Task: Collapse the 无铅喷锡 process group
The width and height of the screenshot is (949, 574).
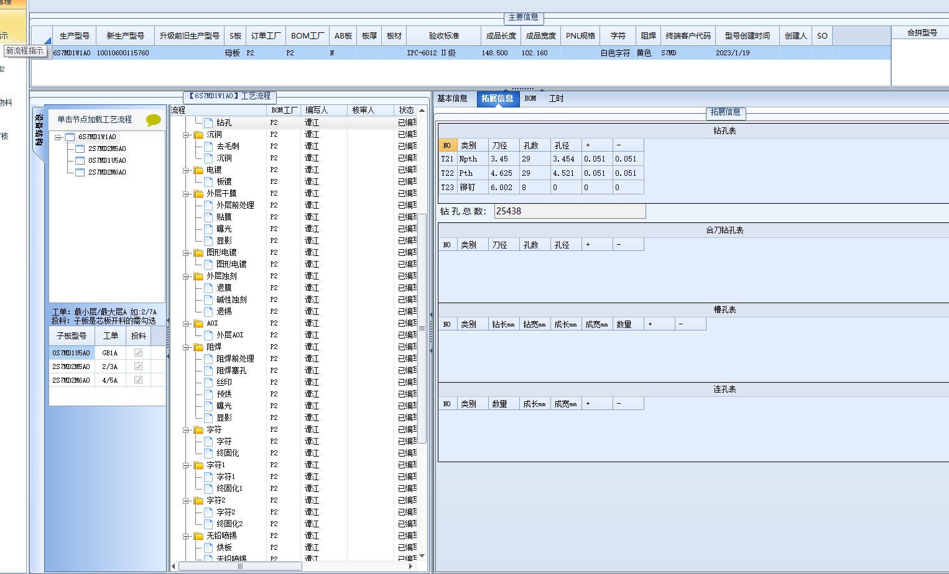Action: [186, 536]
